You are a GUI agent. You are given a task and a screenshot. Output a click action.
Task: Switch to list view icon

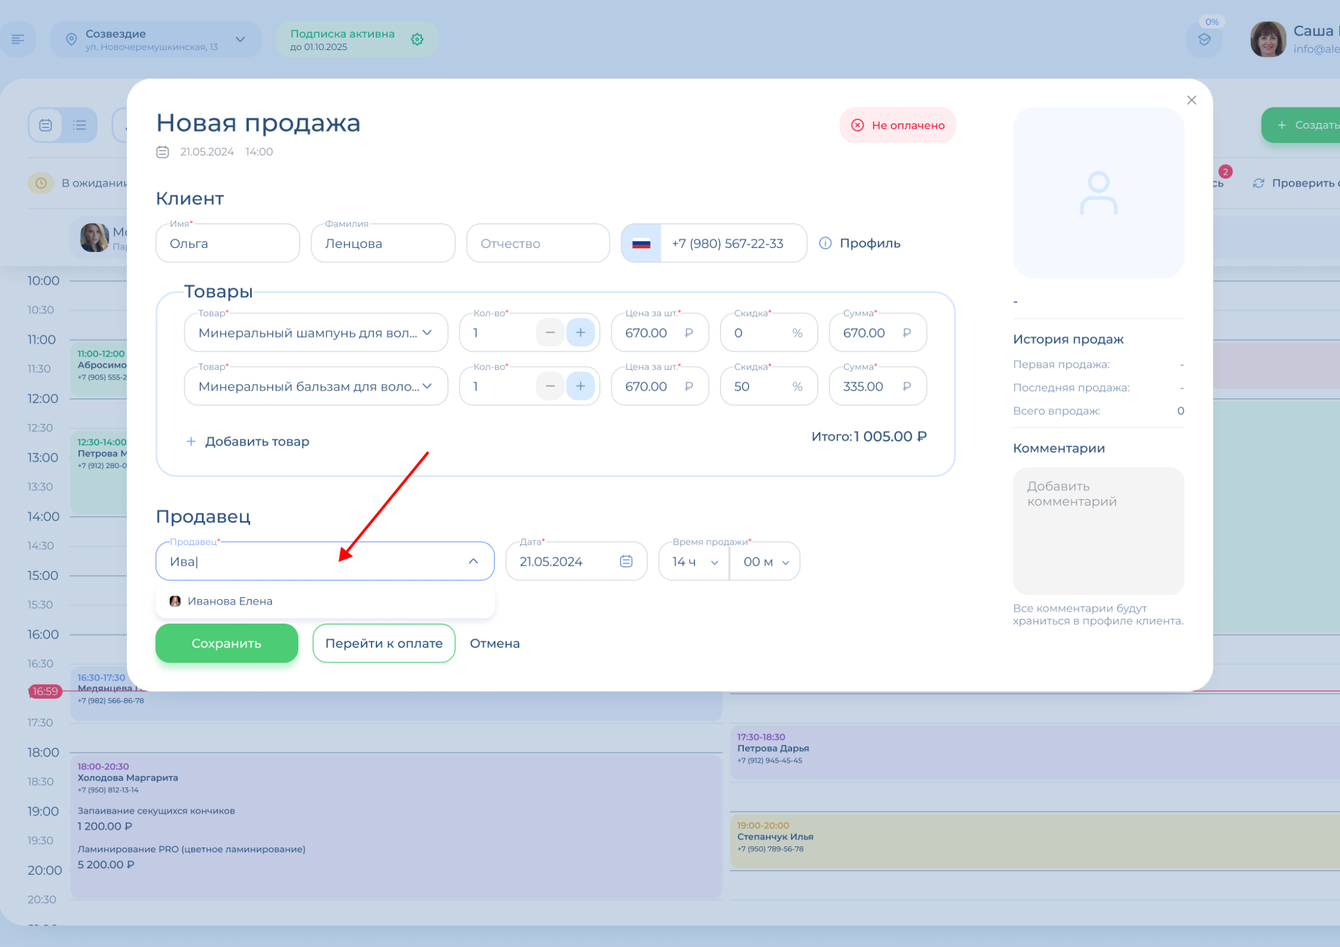80,125
